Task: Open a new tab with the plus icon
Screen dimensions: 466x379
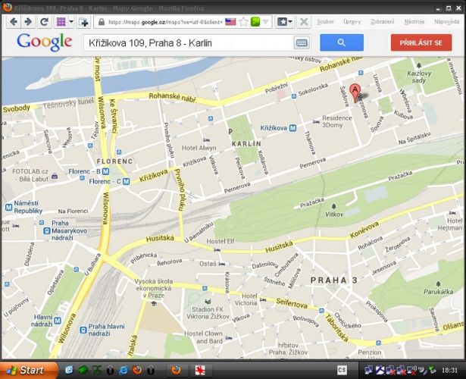Action: coord(84,22)
